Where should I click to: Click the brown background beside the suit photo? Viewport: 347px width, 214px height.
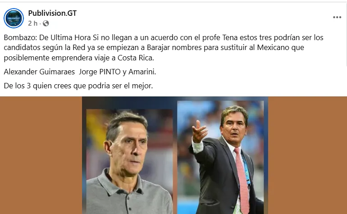[x=307, y=155]
